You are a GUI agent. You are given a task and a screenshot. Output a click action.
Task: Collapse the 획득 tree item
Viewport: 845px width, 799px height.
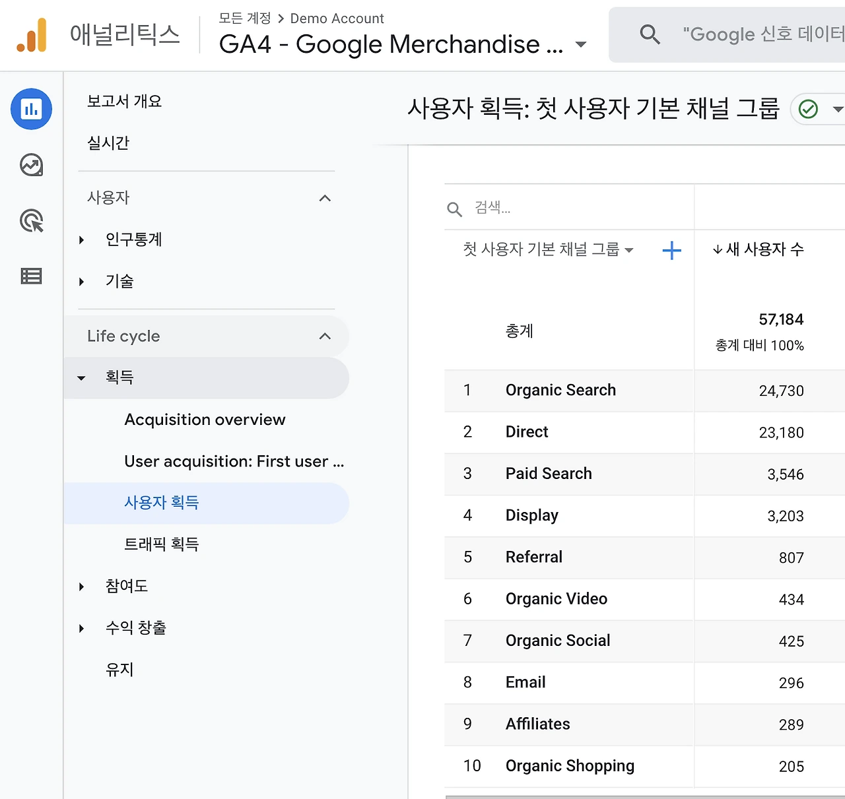[x=81, y=378]
